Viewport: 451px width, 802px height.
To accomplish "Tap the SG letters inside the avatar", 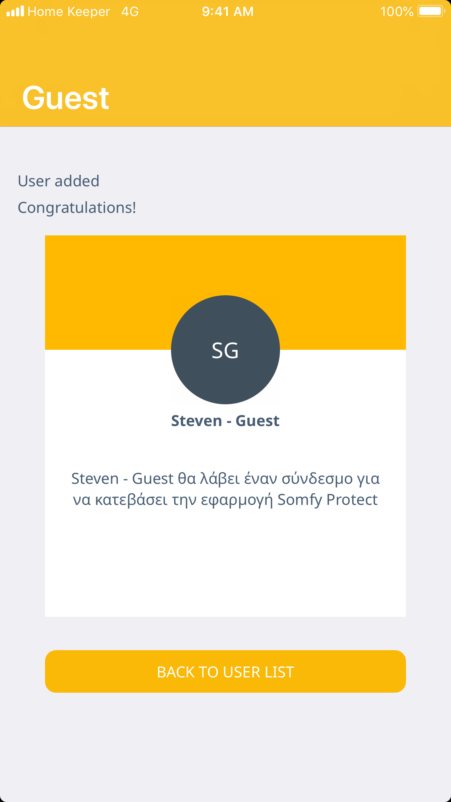I will coord(225,351).
